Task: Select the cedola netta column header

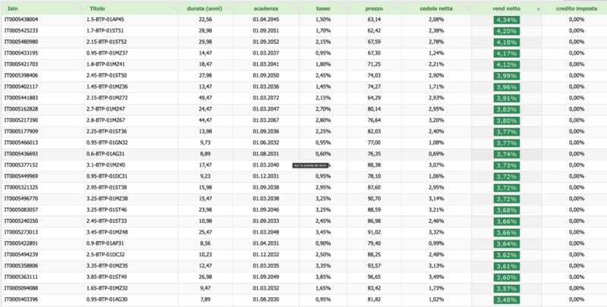Action: (436, 8)
